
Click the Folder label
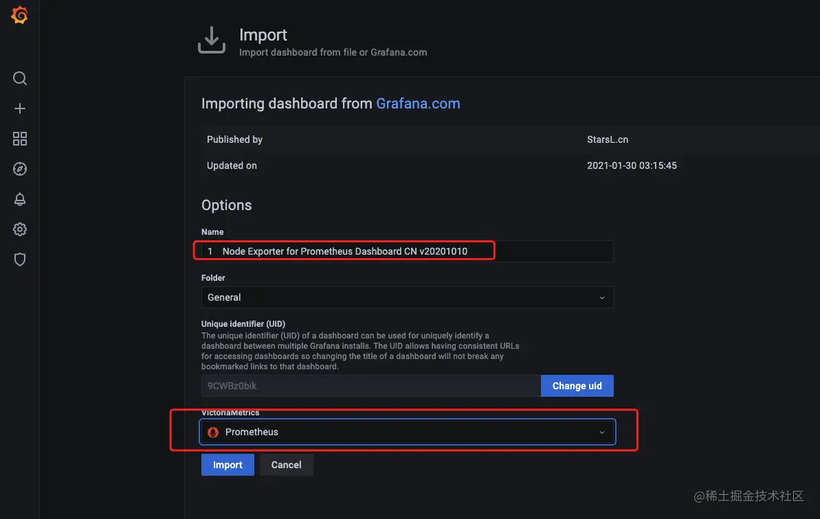coord(213,278)
